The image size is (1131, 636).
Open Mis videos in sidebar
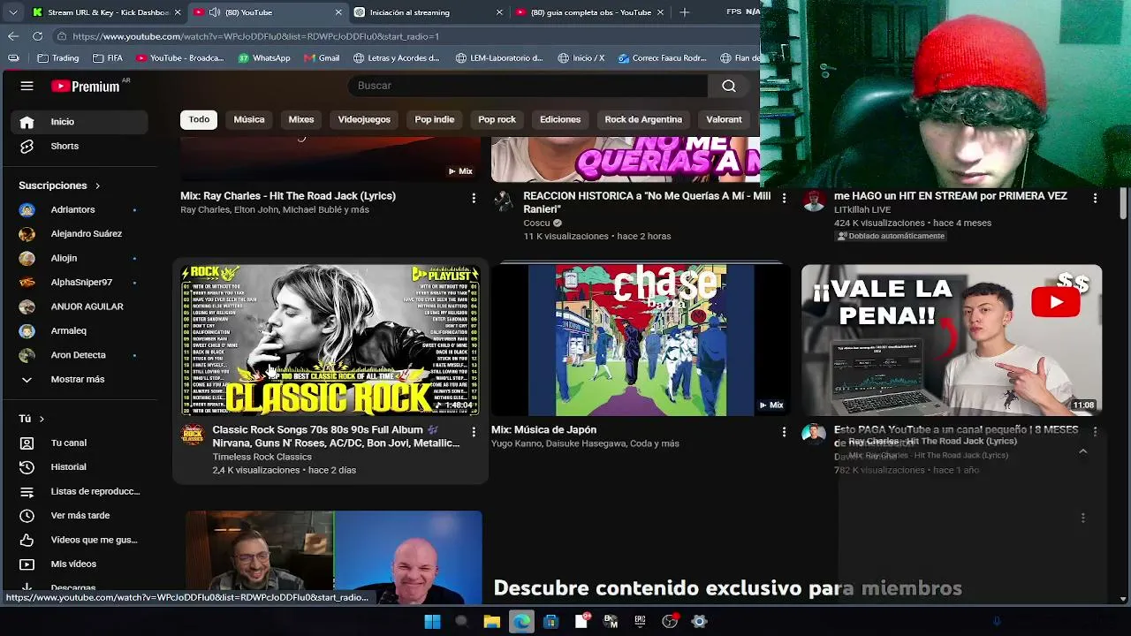point(80,564)
